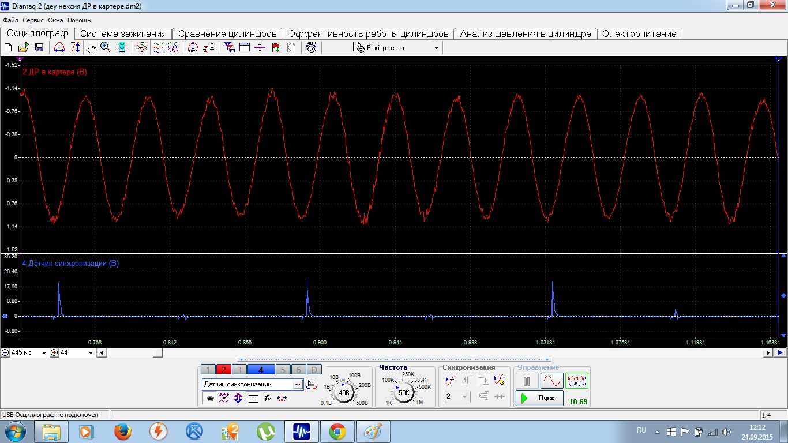Click the red-blue signal alignment icon
This screenshot has width=788, height=443.
click(x=282, y=398)
